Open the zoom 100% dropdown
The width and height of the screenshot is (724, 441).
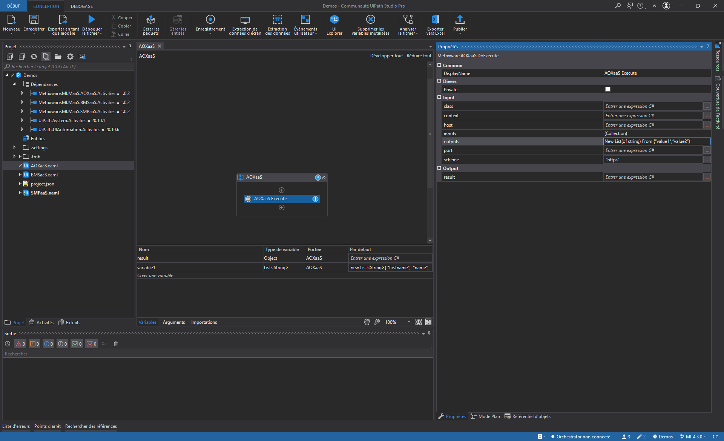tap(409, 322)
